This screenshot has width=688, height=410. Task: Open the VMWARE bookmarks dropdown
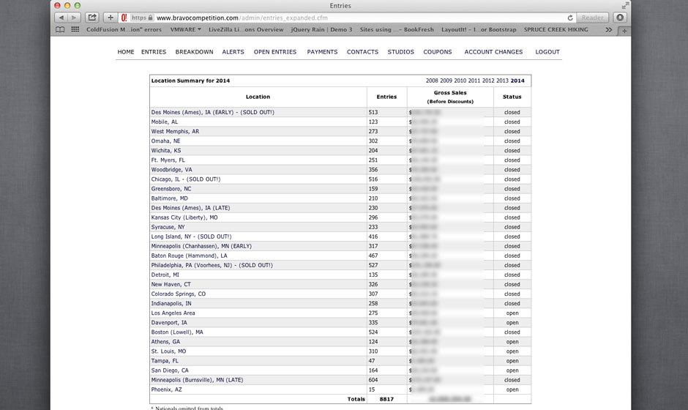pos(185,29)
